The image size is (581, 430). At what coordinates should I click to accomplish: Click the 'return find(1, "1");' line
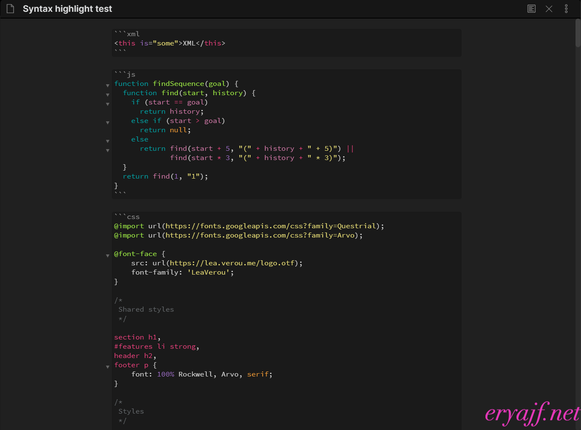click(165, 176)
